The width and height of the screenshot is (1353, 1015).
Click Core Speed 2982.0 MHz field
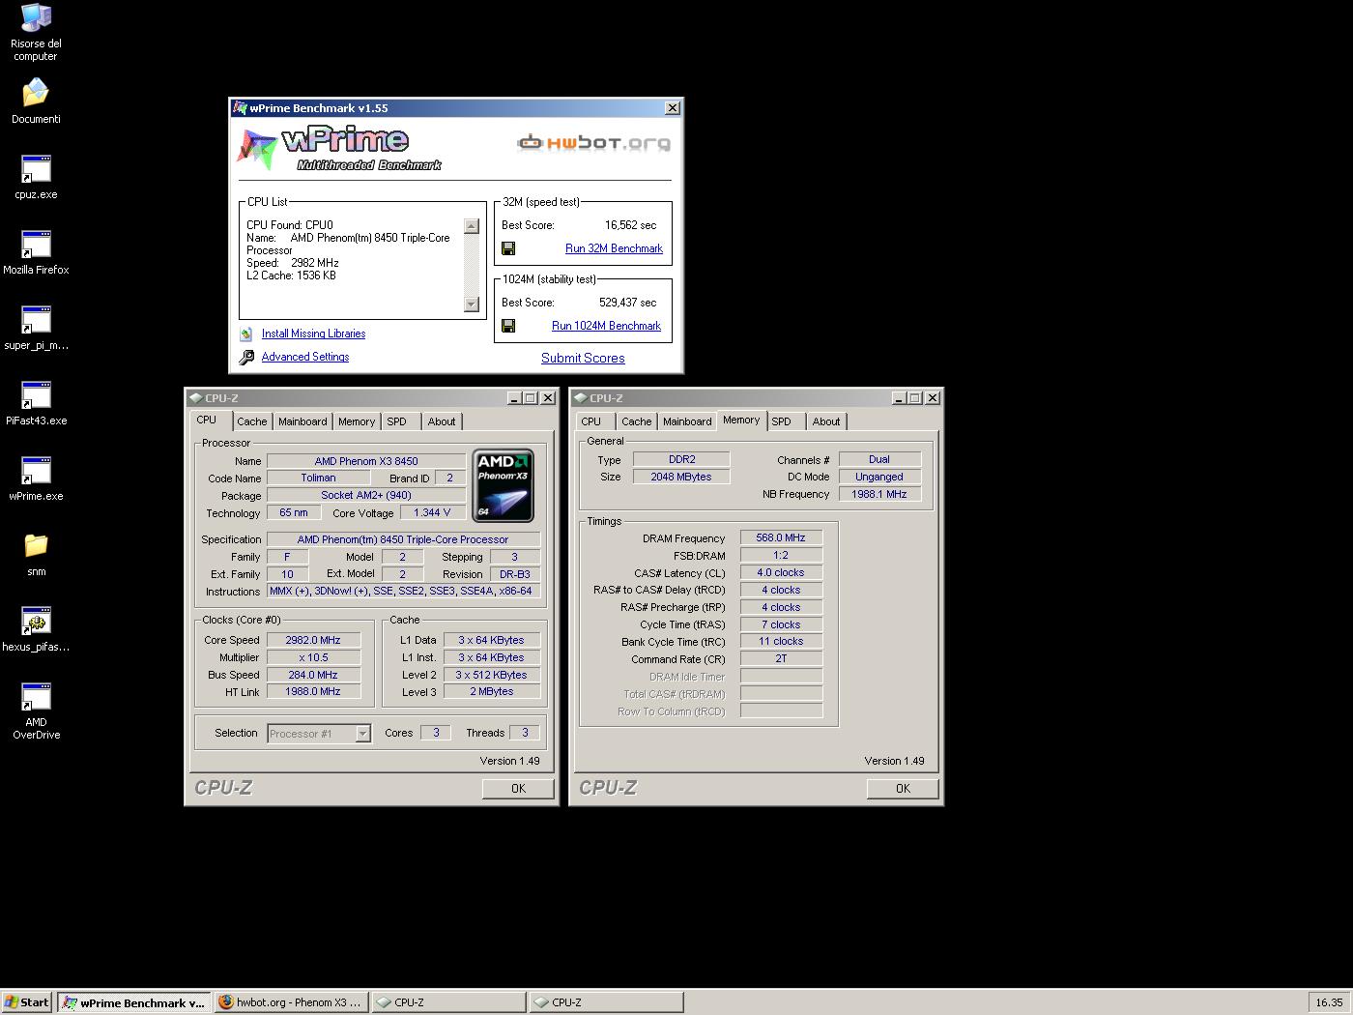click(313, 640)
